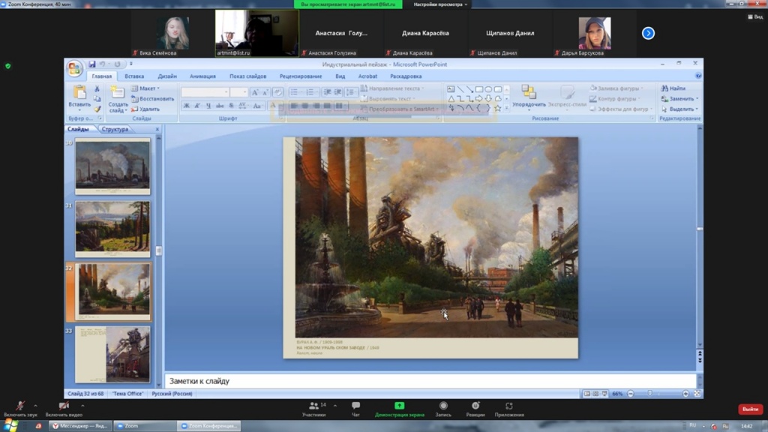Click the green encryption shield icon

(8, 66)
